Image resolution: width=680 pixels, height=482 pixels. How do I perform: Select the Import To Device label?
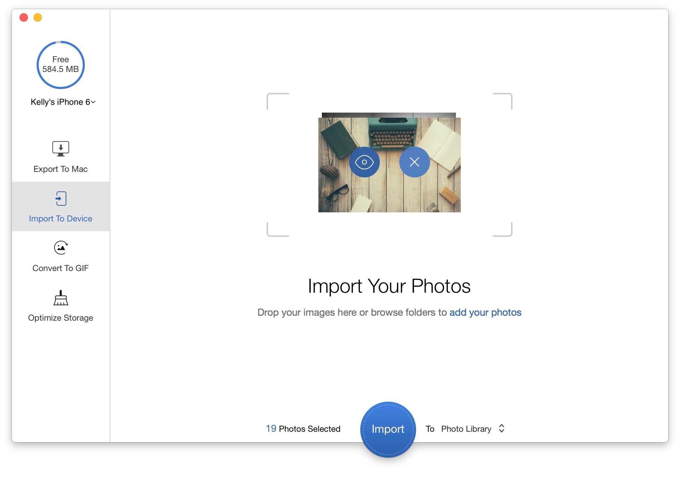(x=61, y=219)
